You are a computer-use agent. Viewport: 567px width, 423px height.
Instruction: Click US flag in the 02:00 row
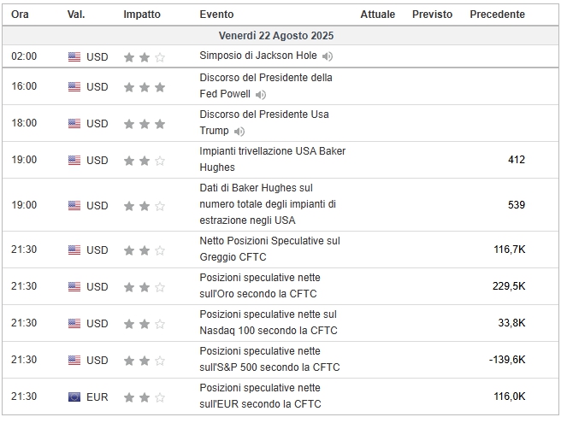point(74,57)
